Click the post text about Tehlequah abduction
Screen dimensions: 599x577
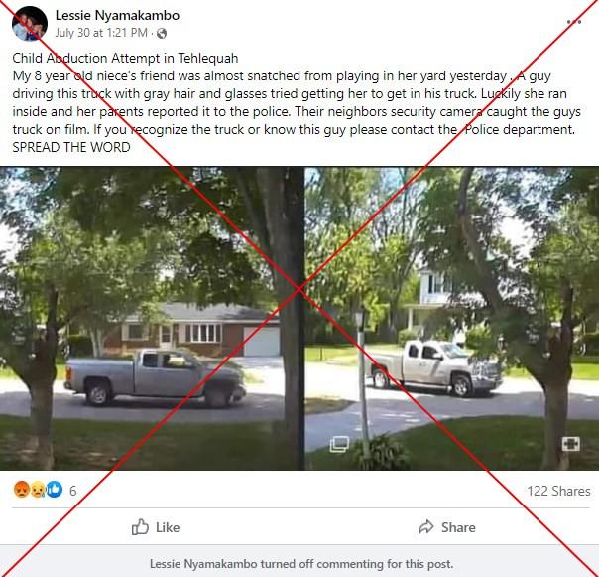[x=297, y=102]
